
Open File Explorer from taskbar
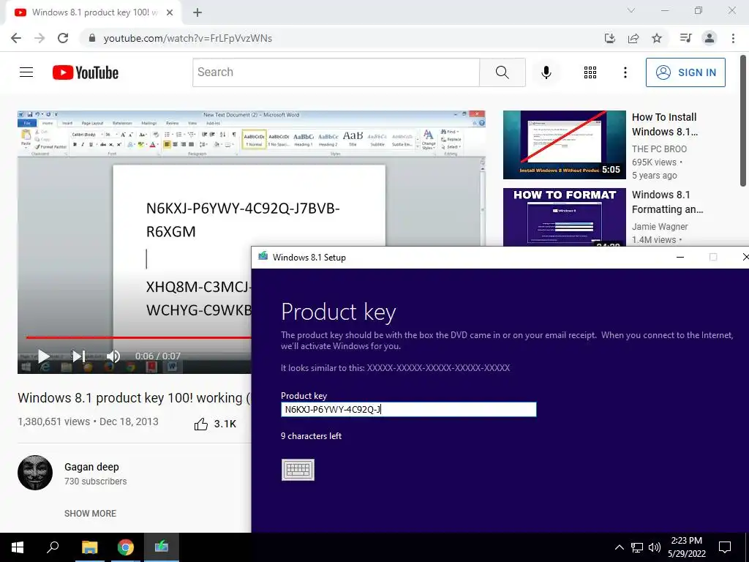[89, 547]
